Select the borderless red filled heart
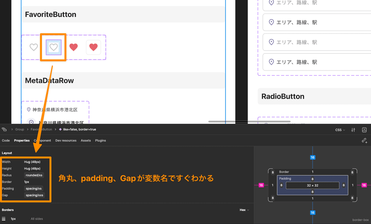The height and width of the screenshot is (224, 371). coord(74,47)
